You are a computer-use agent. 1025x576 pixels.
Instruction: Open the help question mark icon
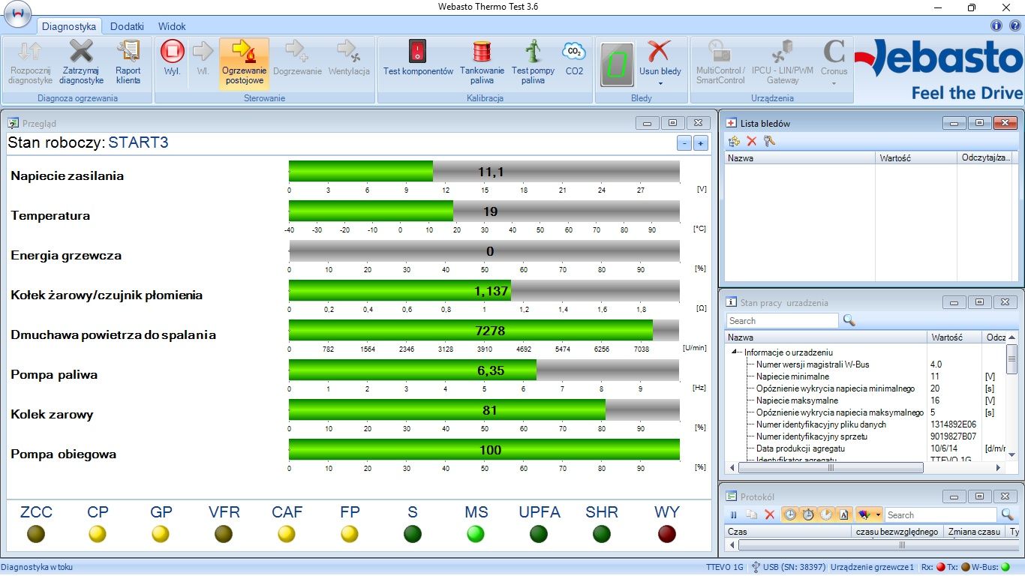[1014, 25]
